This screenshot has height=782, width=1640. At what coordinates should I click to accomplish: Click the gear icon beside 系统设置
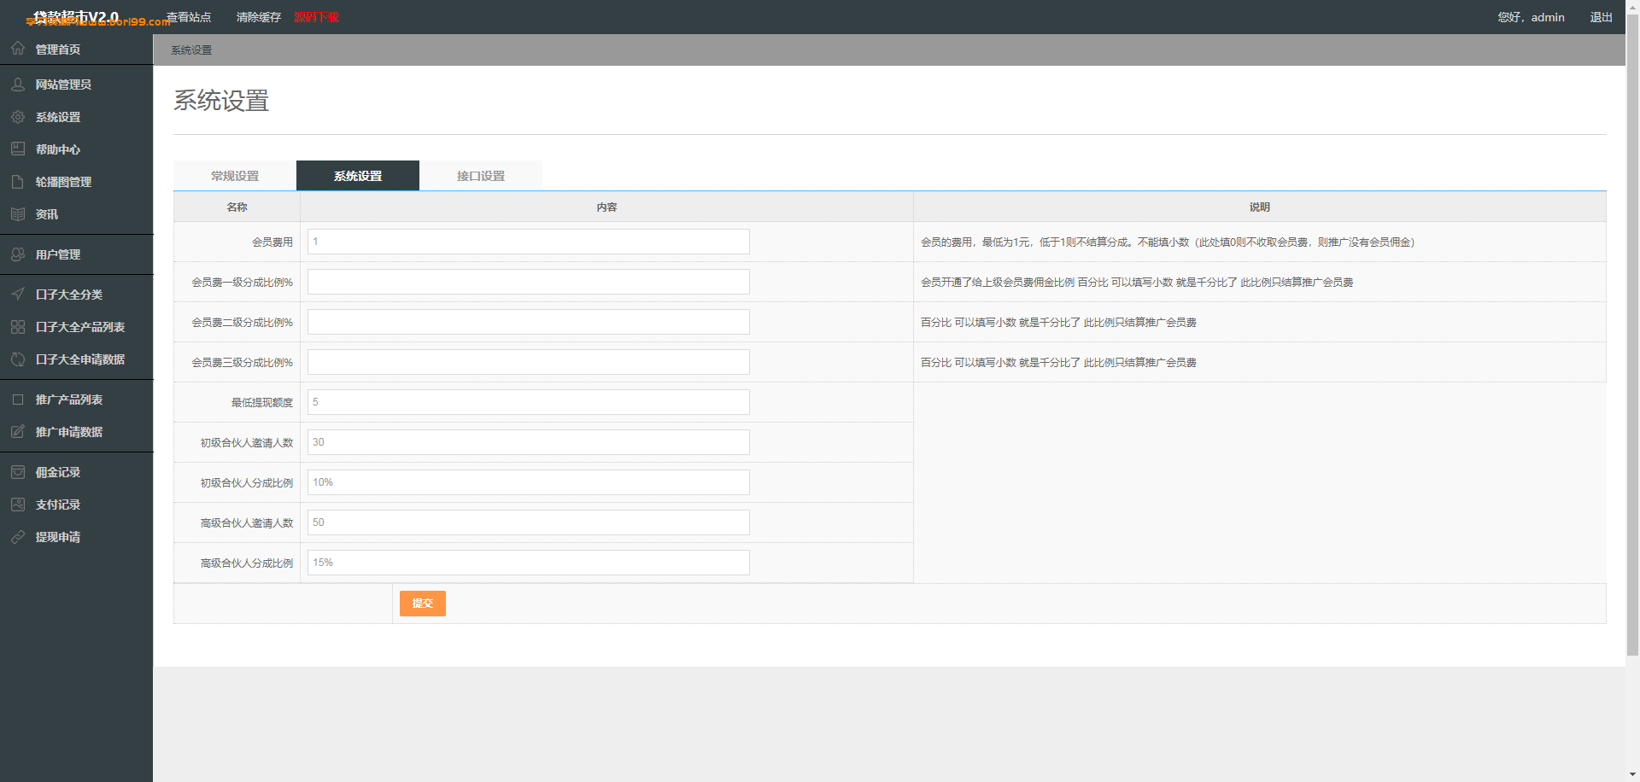(x=18, y=117)
